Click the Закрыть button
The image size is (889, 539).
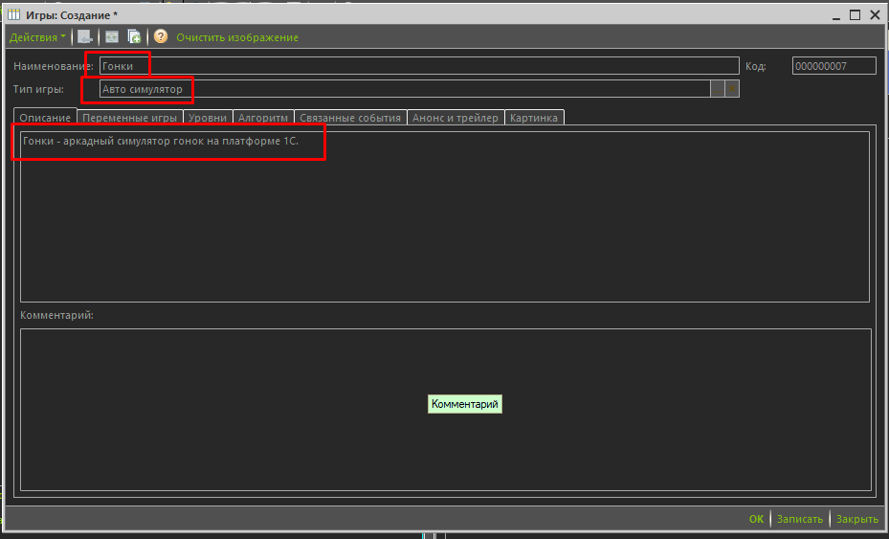856,519
